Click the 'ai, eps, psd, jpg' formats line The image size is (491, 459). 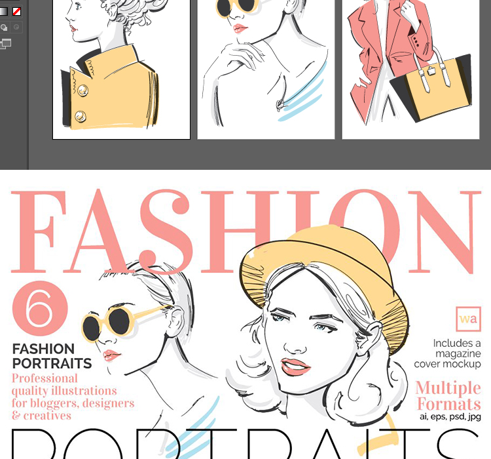pyautogui.click(x=450, y=416)
